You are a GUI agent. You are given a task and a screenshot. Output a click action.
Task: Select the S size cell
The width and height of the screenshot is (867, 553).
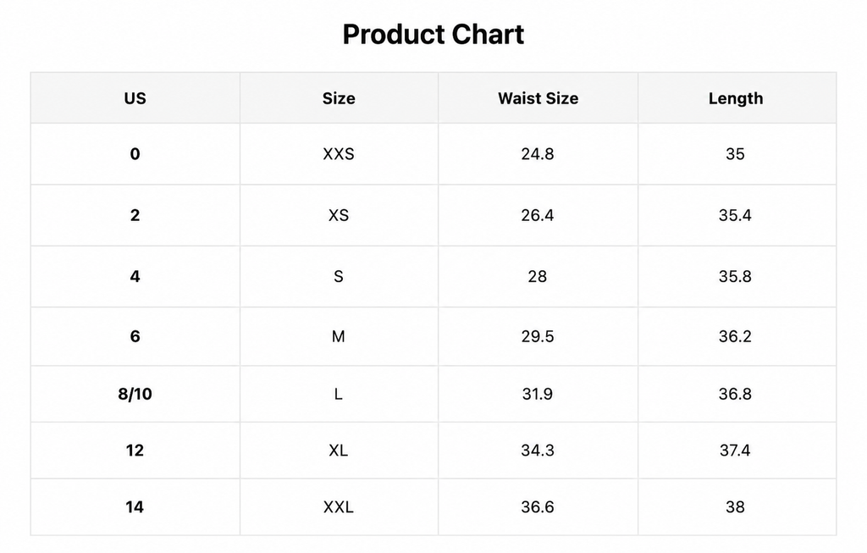tap(339, 276)
